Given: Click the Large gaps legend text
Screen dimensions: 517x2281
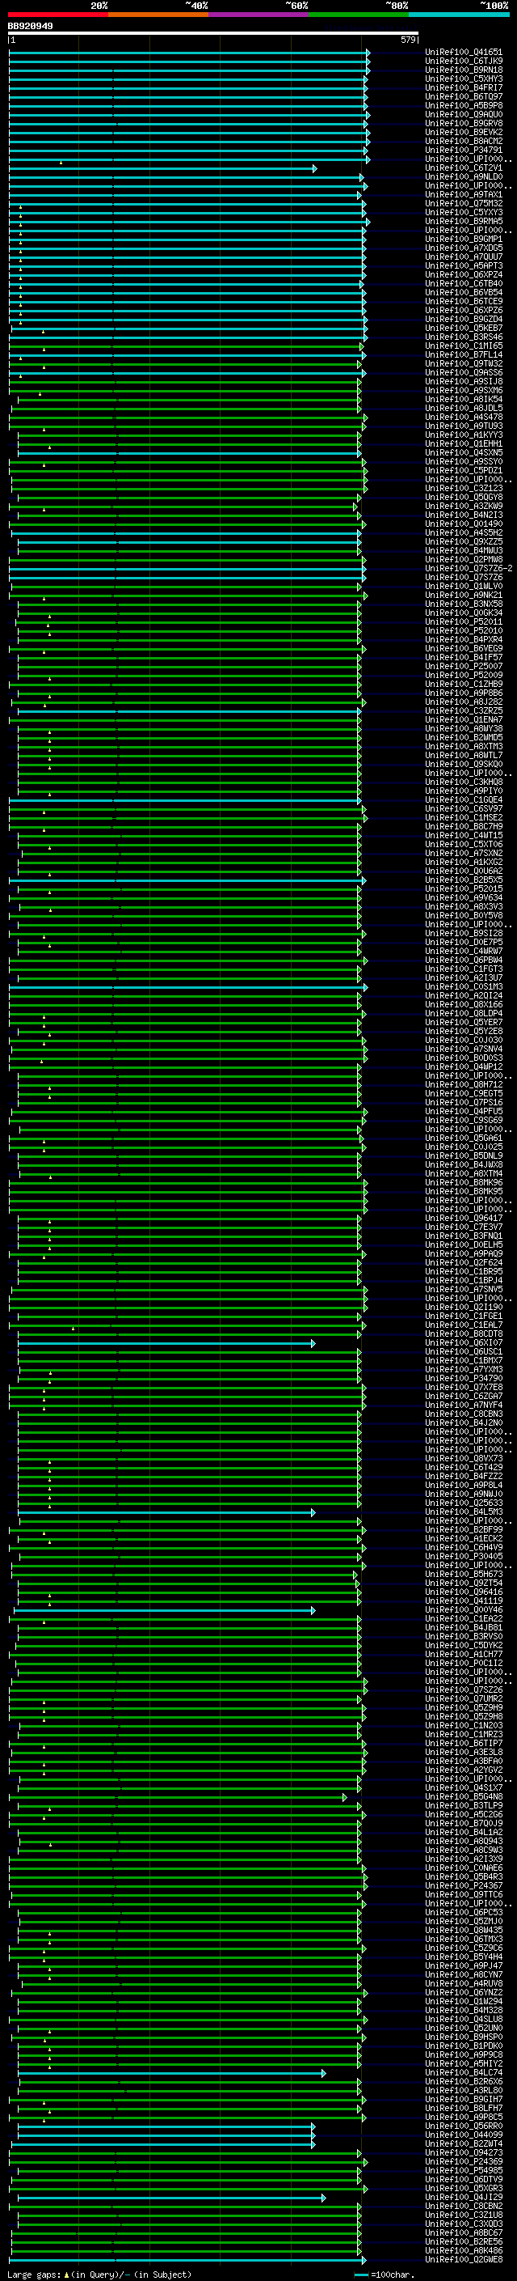Looking at the screenshot, I should point(99,2274).
